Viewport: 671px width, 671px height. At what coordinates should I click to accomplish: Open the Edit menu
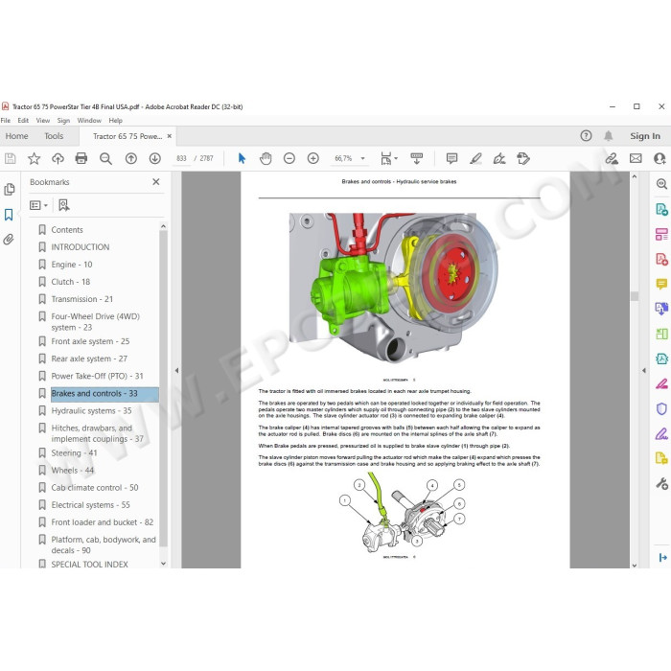pos(23,121)
